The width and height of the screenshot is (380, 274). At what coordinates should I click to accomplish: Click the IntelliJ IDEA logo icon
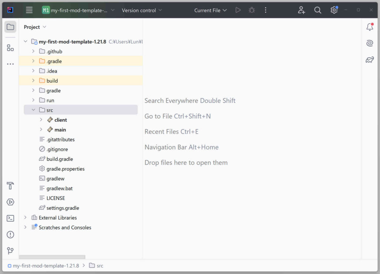tap(10, 10)
